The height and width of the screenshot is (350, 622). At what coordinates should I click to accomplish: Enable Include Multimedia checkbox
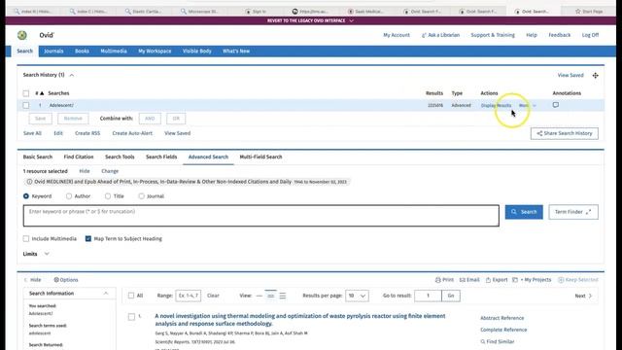click(x=26, y=239)
